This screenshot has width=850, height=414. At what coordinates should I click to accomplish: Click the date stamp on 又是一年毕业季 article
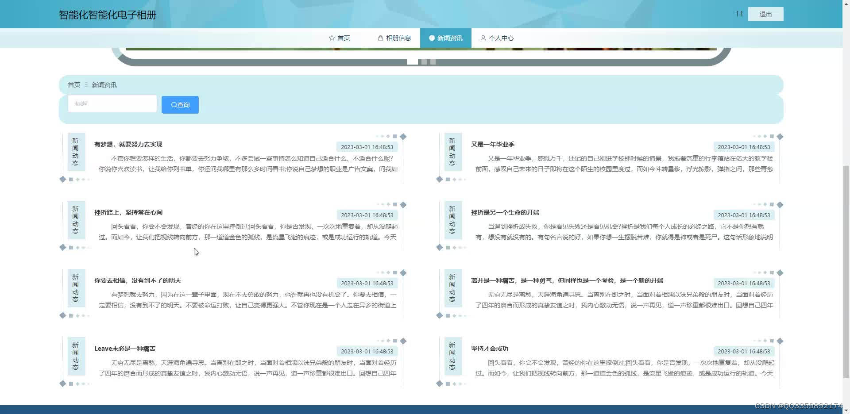pos(744,147)
